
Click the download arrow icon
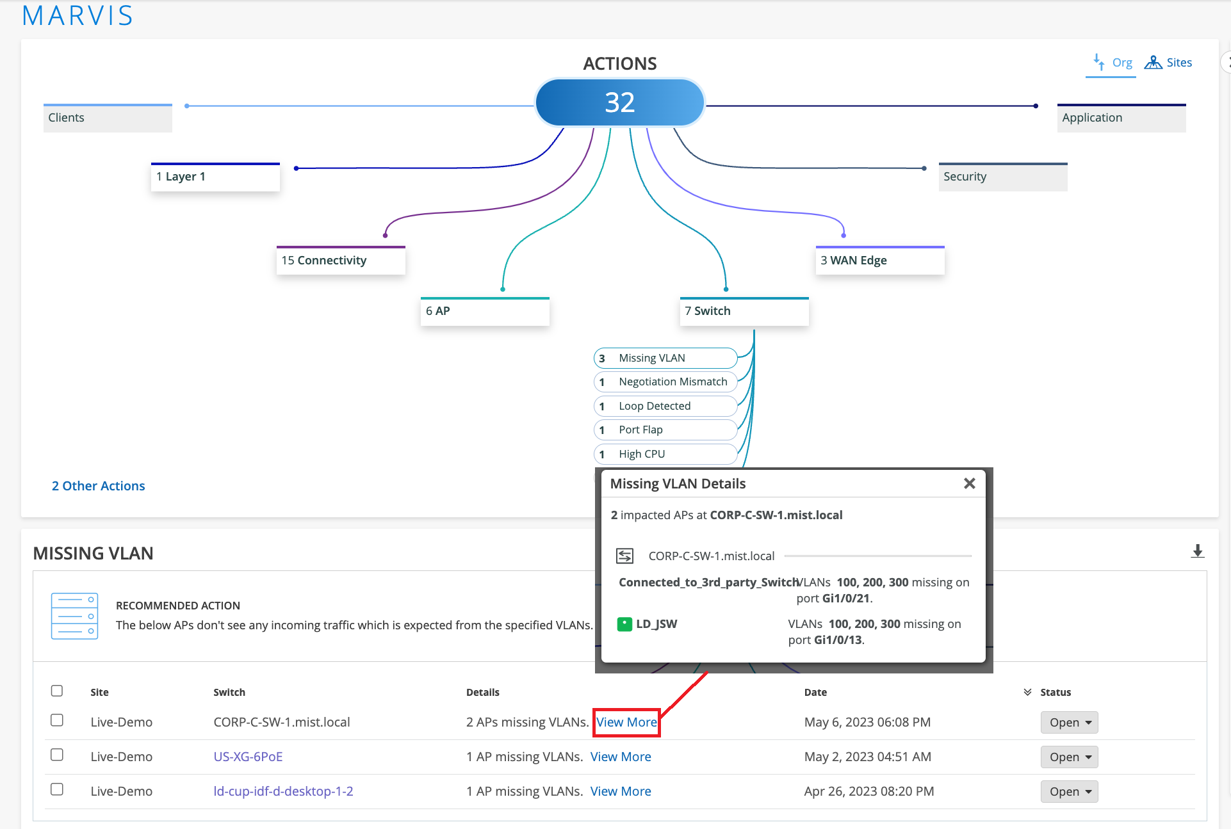[x=1197, y=551]
